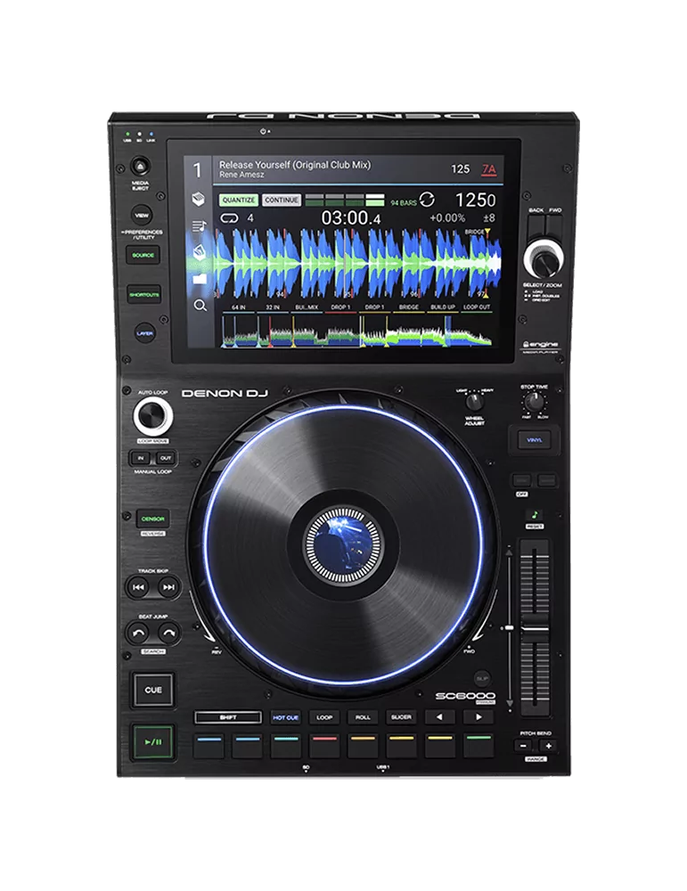Tap the ±8 pitch range value
Image resolution: width=687 pixels, height=891 pixels.
tap(488, 217)
